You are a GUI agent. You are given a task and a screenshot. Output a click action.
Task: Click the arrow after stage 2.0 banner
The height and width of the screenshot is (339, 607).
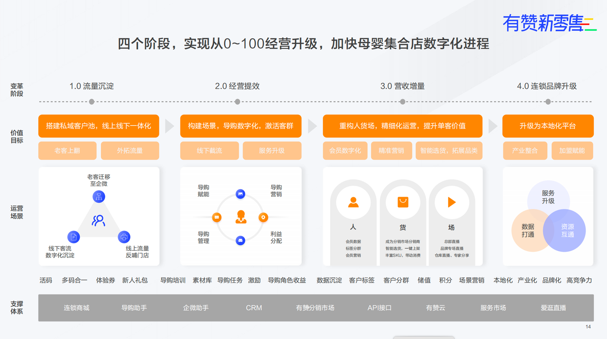point(312,126)
